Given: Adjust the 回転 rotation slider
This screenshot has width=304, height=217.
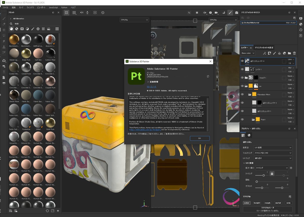Looking at the screenshot, I should 257,182.
